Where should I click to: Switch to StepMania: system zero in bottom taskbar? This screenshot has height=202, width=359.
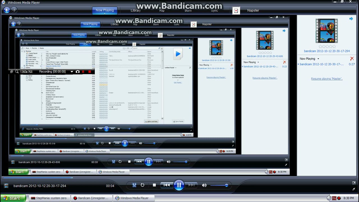point(49,198)
